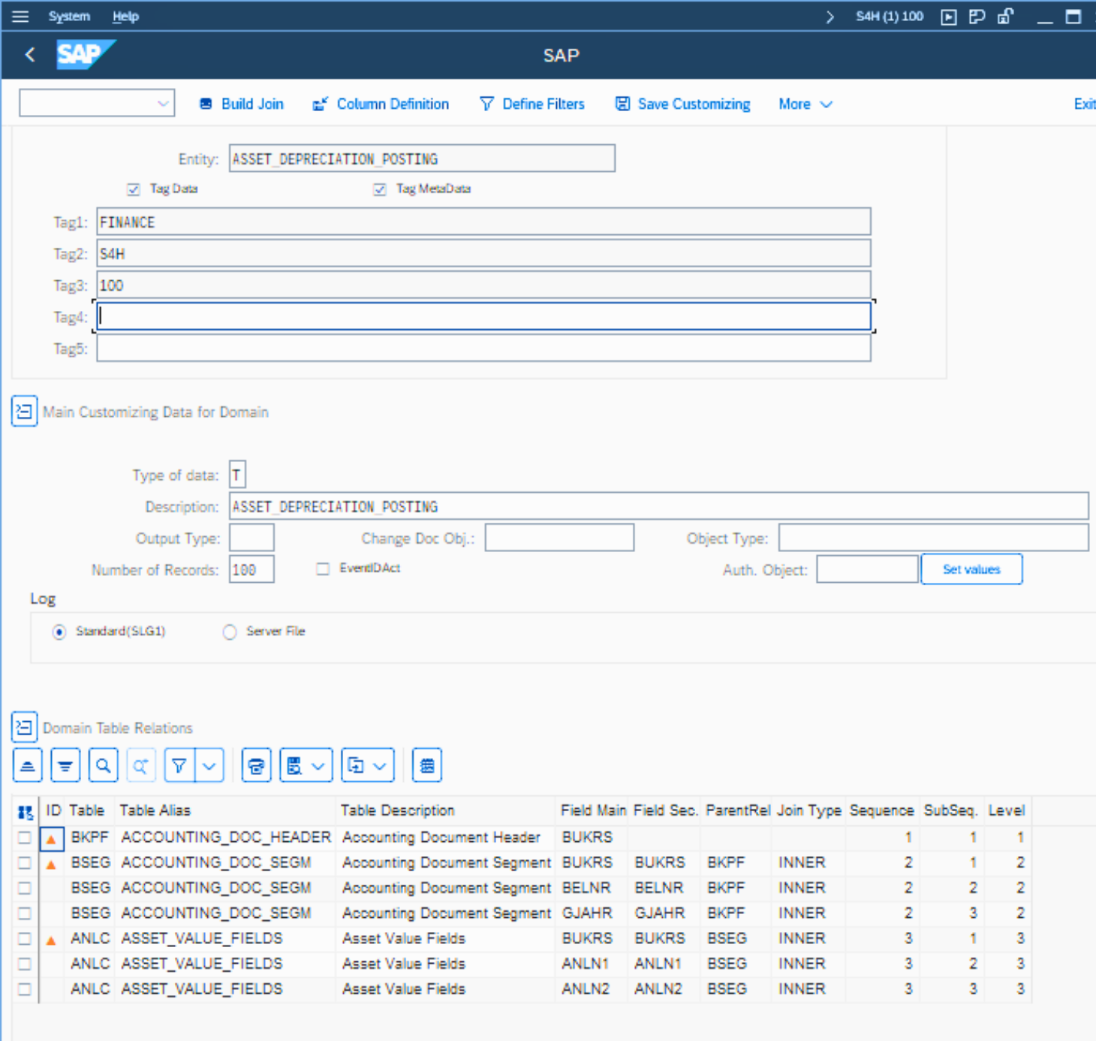Image resolution: width=1096 pixels, height=1041 pixels.
Task: Open the command field dropdown
Action: pyautogui.click(x=163, y=104)
